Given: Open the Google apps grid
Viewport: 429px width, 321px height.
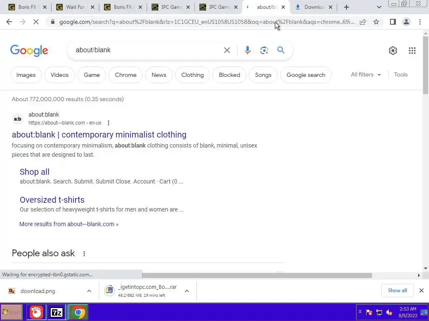Looking at the screenshot, I should [x=412, y=51].
